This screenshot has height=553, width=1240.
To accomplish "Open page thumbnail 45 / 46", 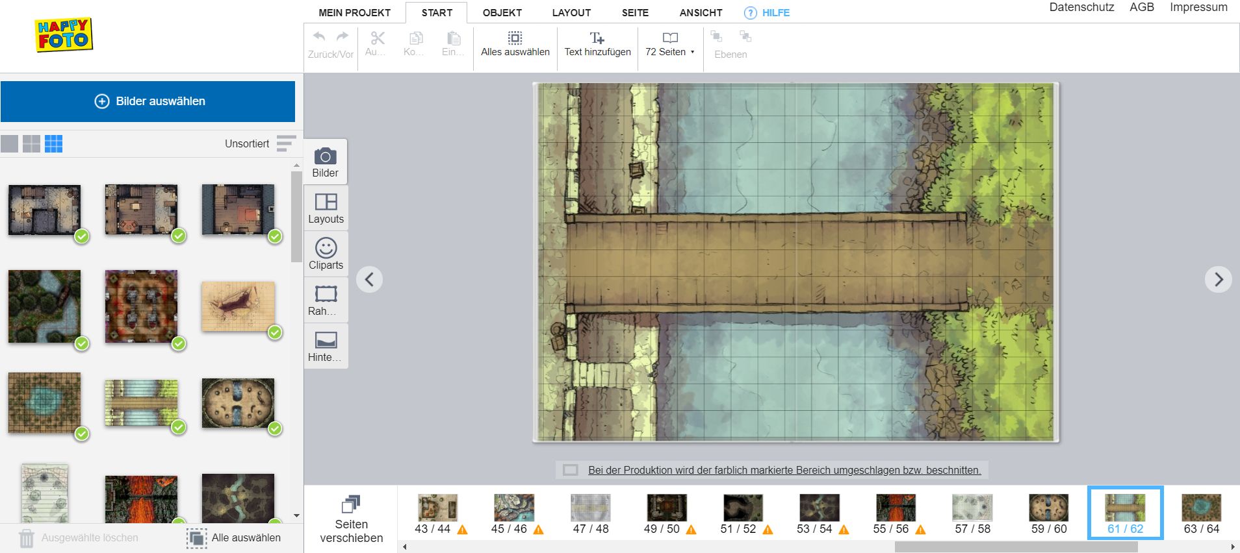I will point(513,508).
